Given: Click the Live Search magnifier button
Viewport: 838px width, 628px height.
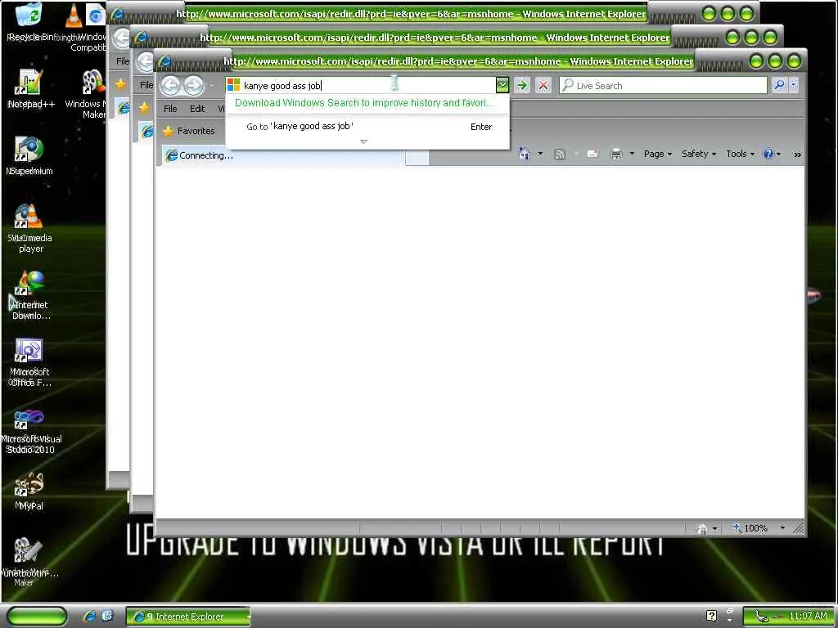Looking at the screenshot, I should (x=779, y=85).
